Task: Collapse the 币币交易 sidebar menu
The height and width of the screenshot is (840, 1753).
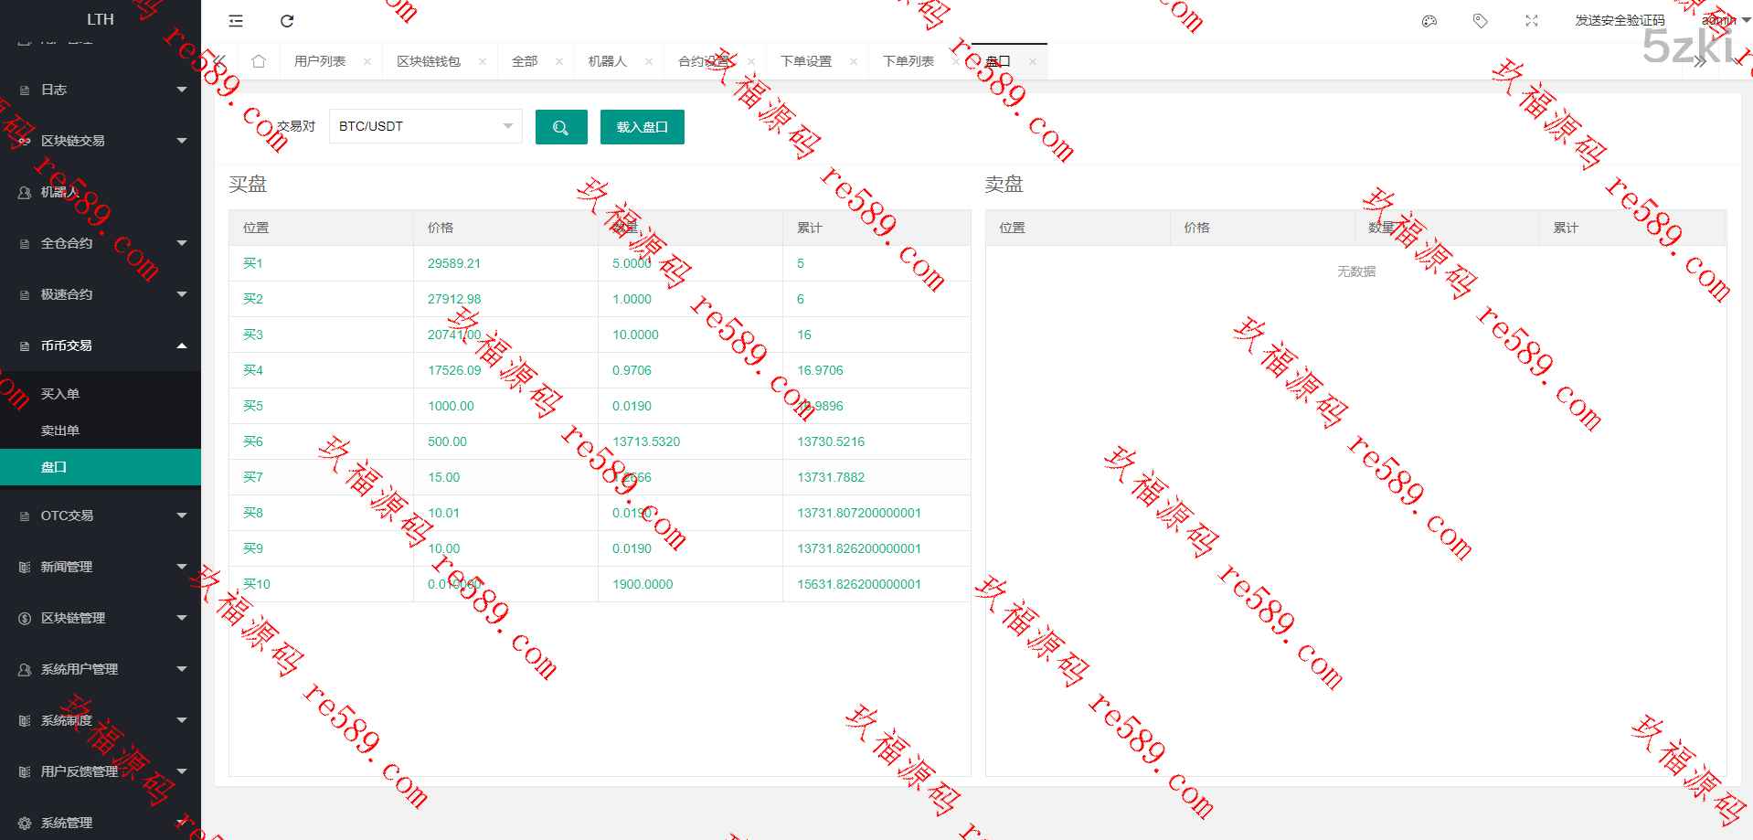Action: click(101, 346)
